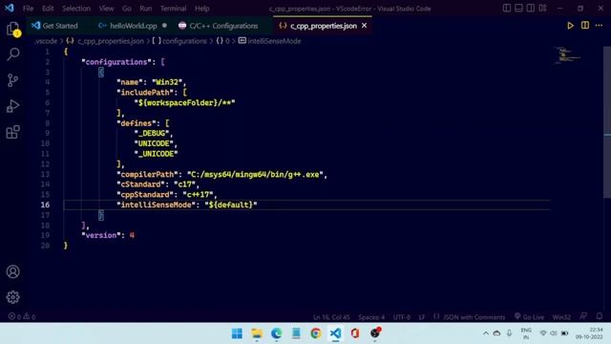Toggle the secondary side bar layout icon
This screenshot has width=611, height=344.
(x=531, y=9)
